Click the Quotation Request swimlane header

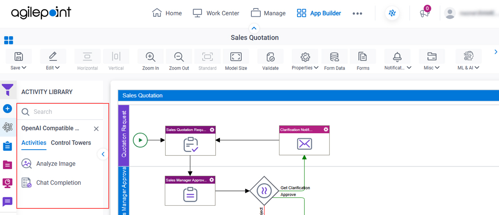124,136
